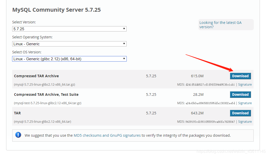Open MD5 checksums and GnuPG signatures link

coord(107,135)
